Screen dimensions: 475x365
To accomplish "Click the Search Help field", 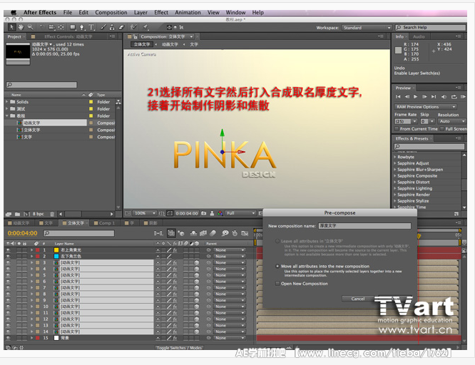I will 431,28.
